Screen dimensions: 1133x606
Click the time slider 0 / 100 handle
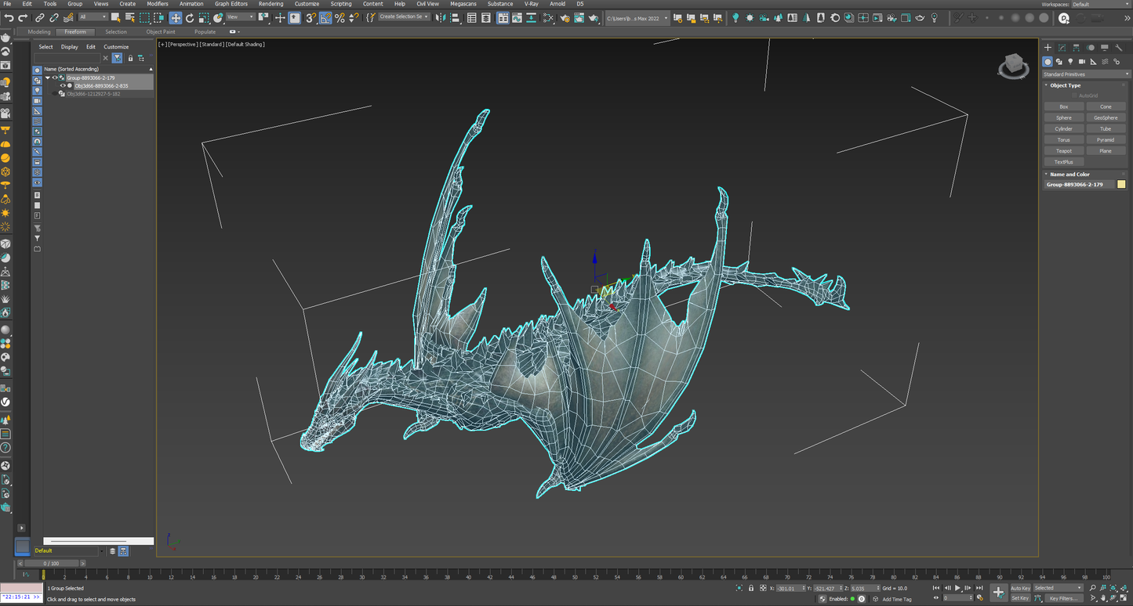[x=51, y=563]
